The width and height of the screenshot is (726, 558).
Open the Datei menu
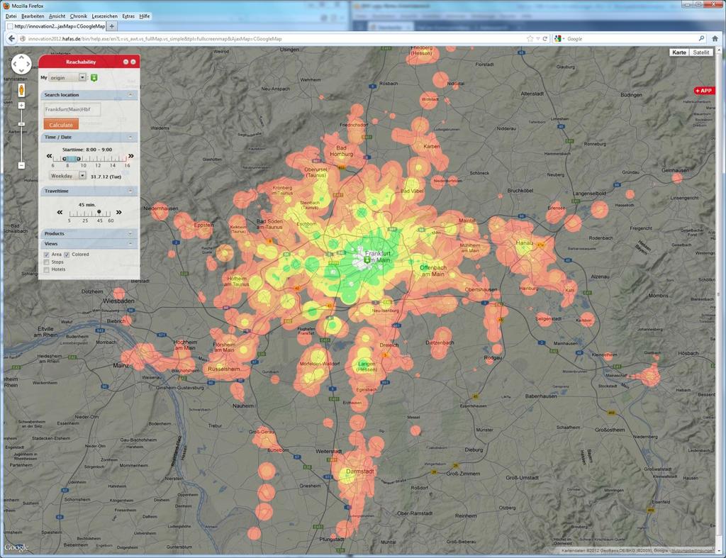click(x=11, y=16)
